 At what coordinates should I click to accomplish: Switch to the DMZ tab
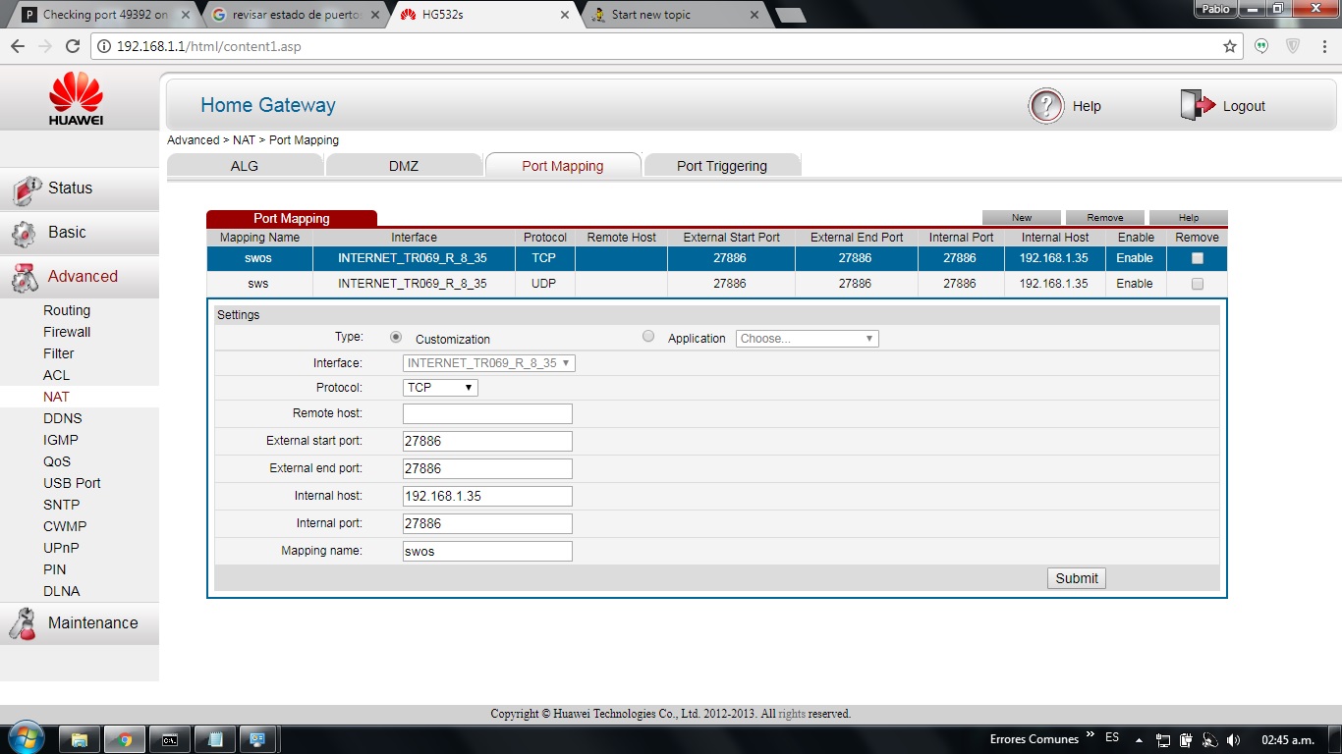click(403, 166)
